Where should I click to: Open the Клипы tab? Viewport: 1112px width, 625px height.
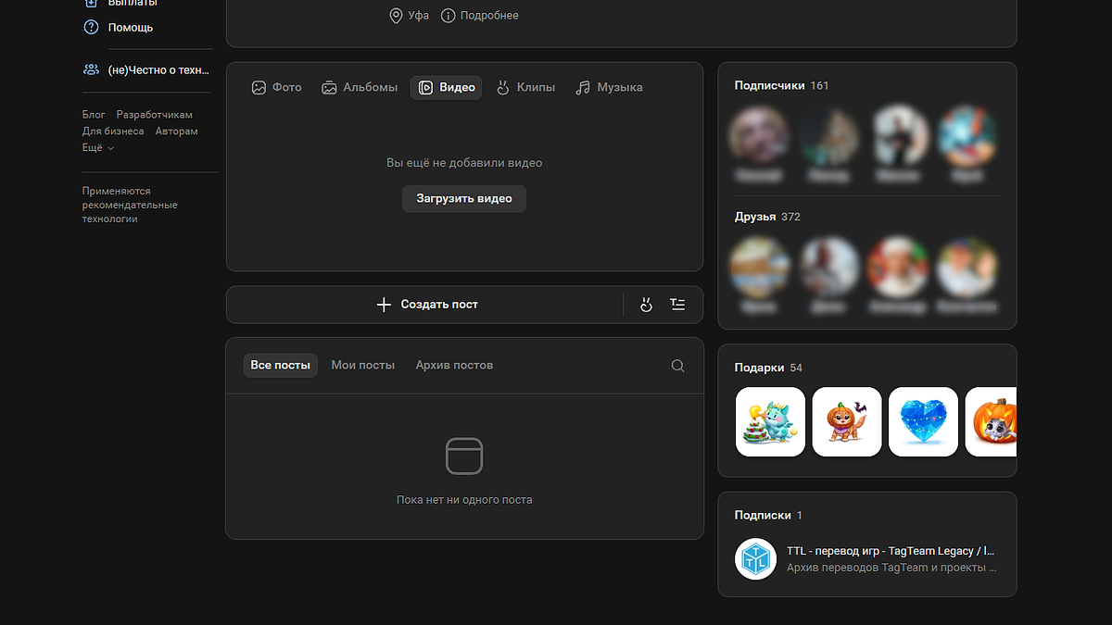525,88
